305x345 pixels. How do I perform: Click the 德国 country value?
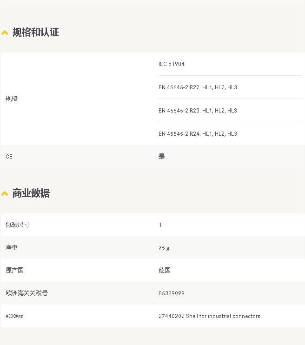pyautogui.click(x=165, y=270)
